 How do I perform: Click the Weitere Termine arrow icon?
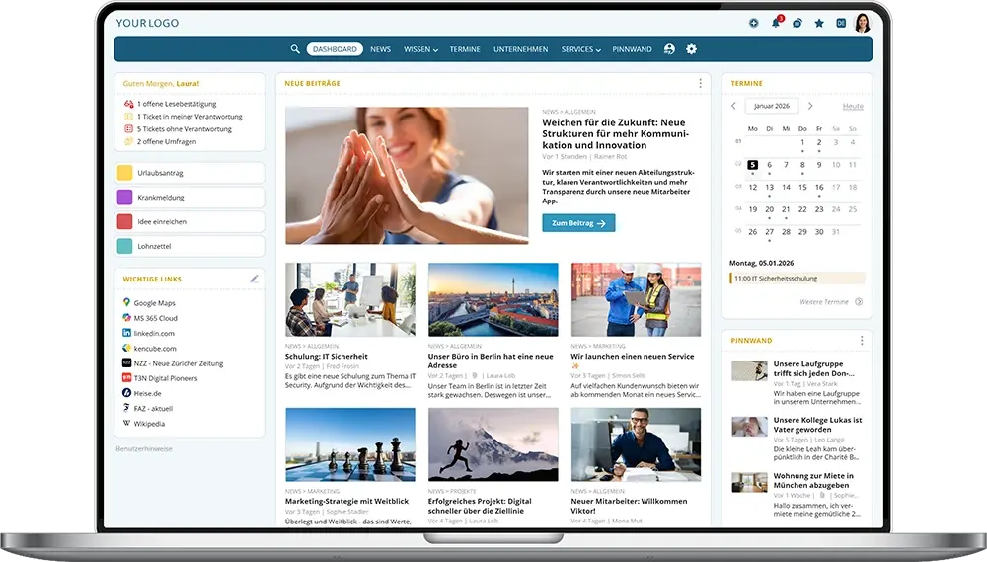click(859, 302)
